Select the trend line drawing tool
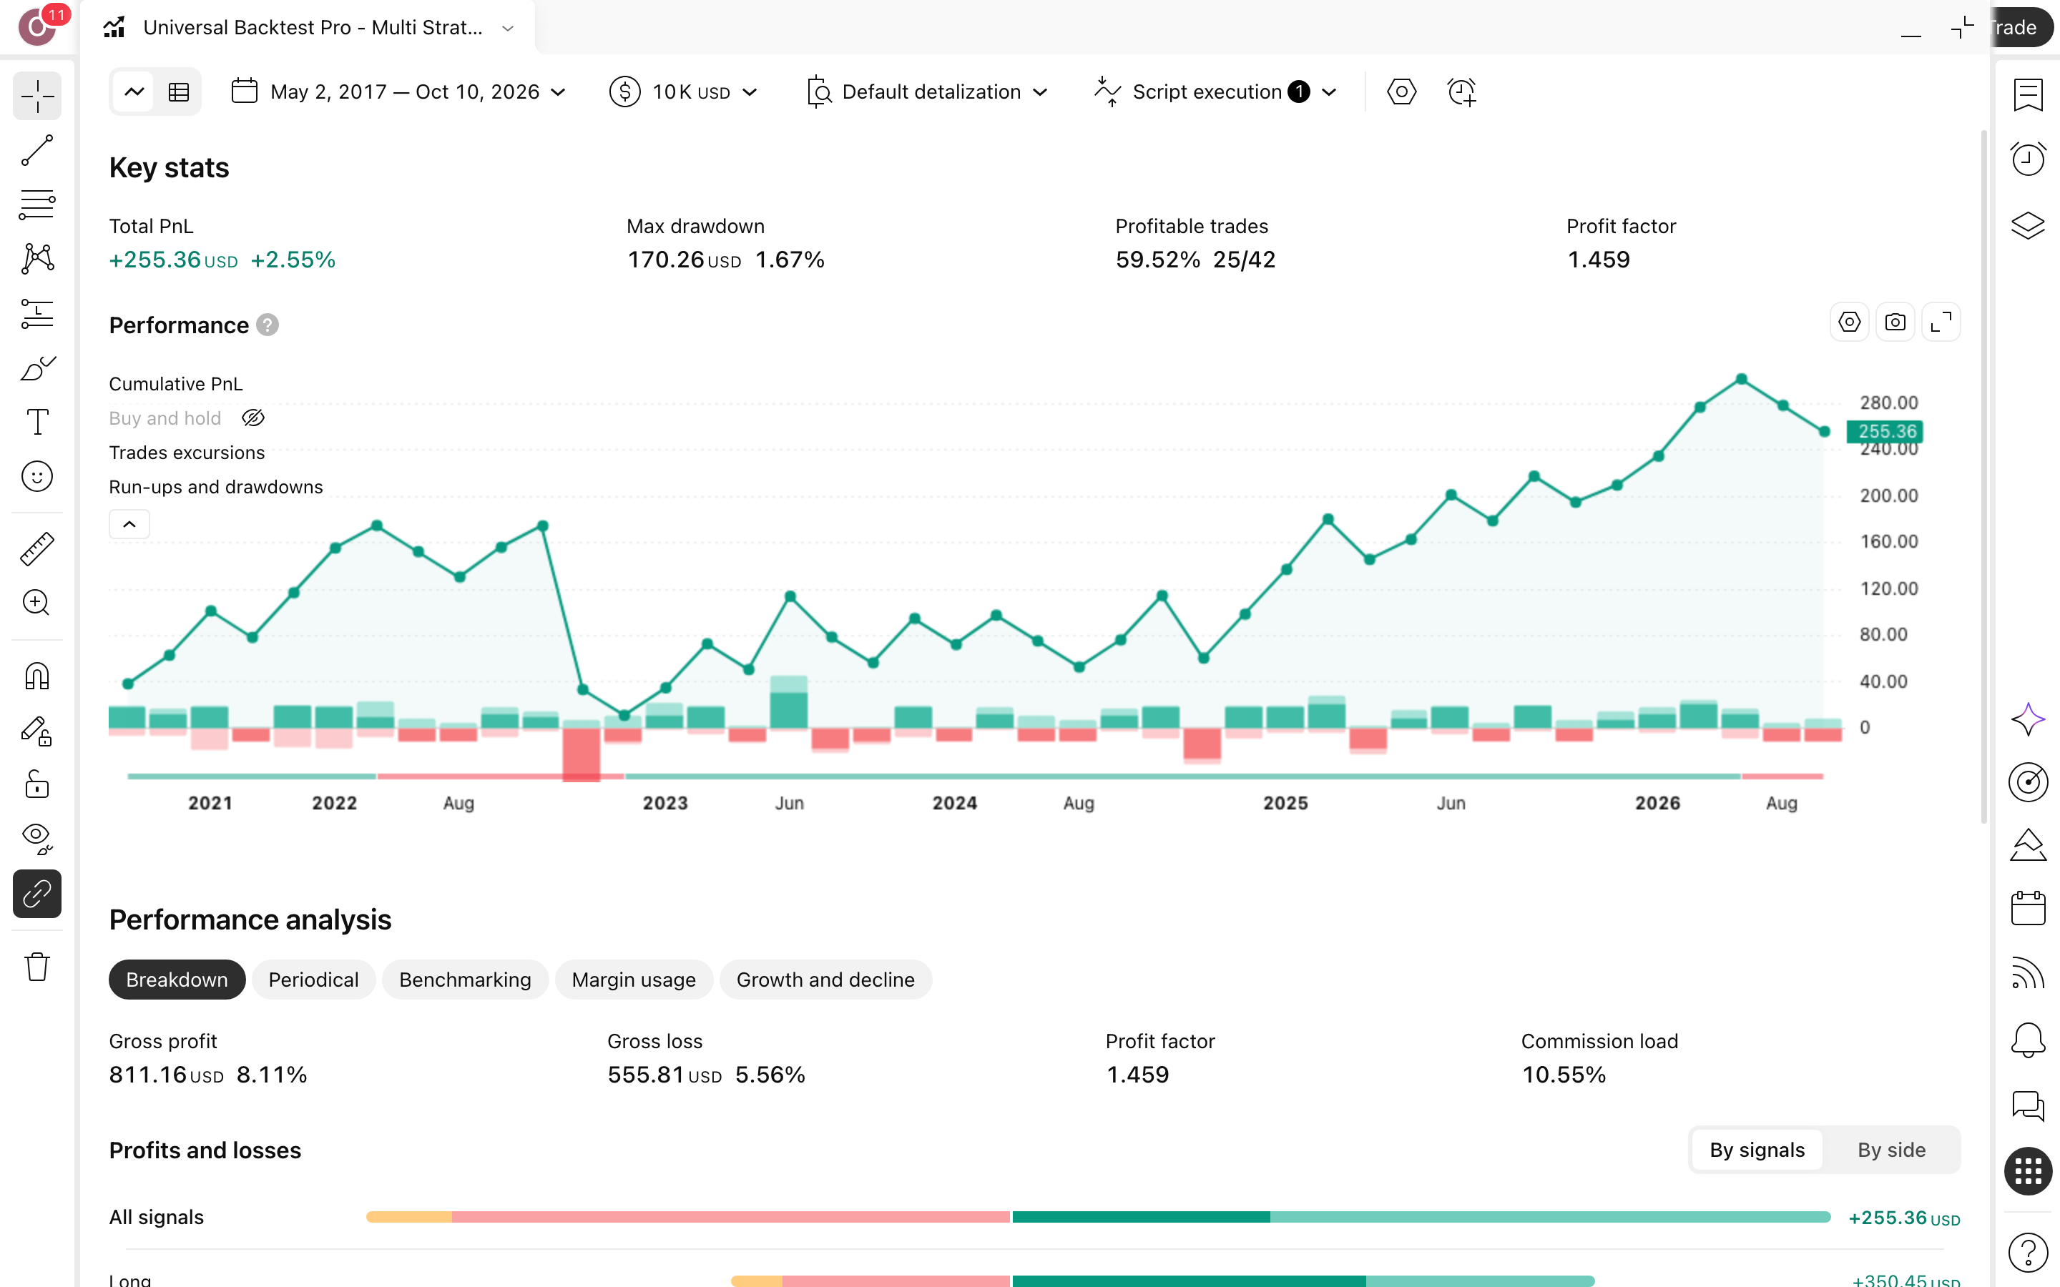2060x1287 pixels. point(37,151)
